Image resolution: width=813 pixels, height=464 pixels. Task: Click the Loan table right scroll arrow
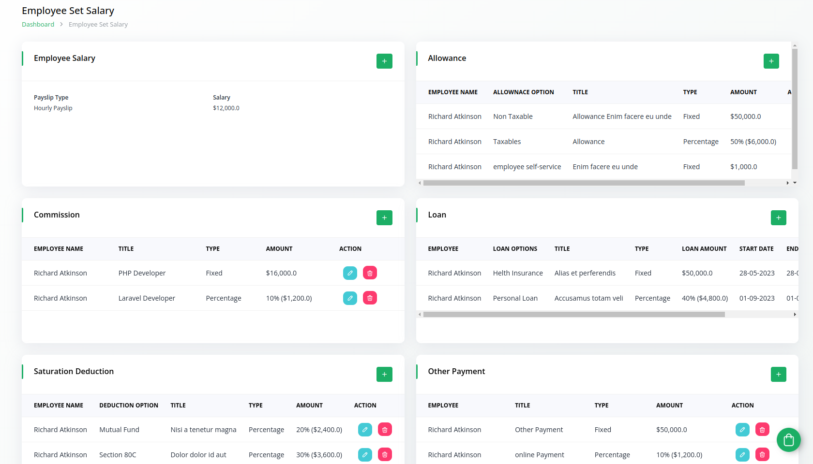pos(795,315)
